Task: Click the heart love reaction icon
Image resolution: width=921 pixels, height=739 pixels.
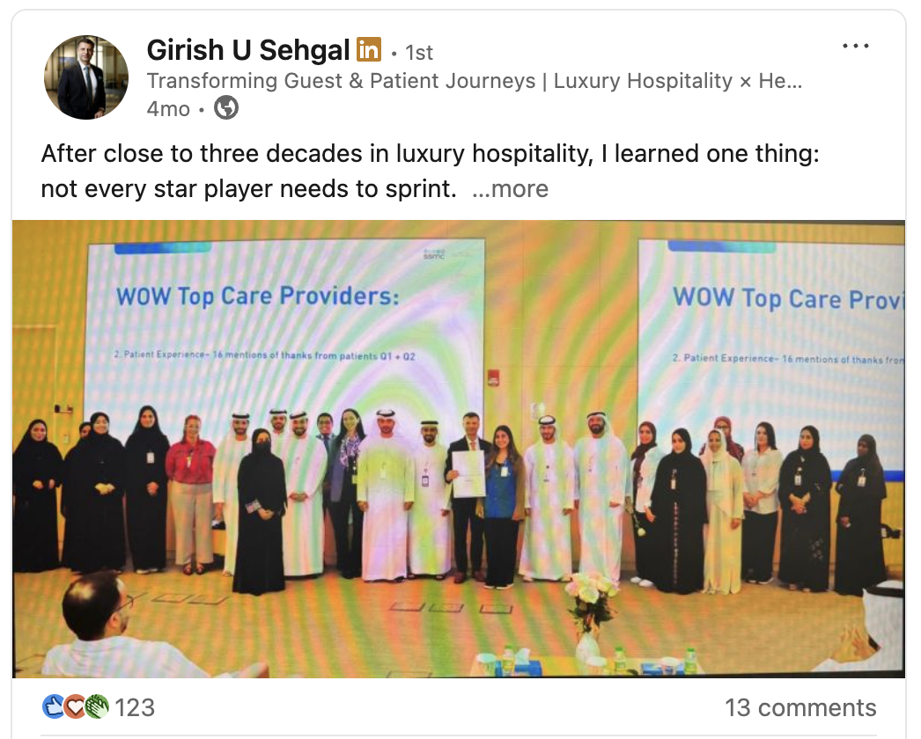Action: [x=75, y=706]
